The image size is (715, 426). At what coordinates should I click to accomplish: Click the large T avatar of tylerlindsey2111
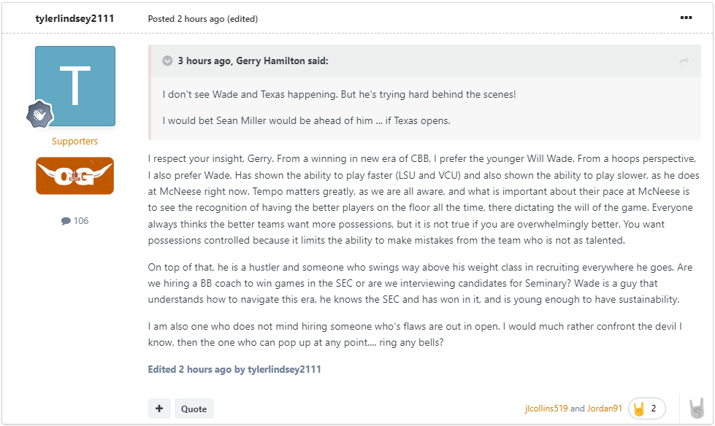(x=75, y=85)
